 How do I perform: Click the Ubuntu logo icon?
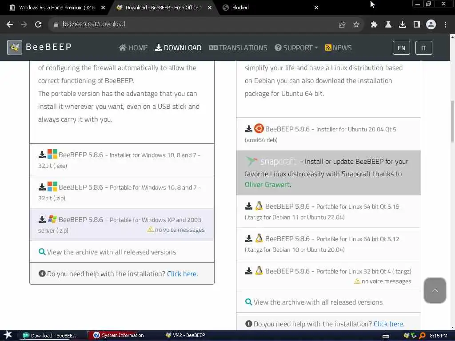point(259,128)
